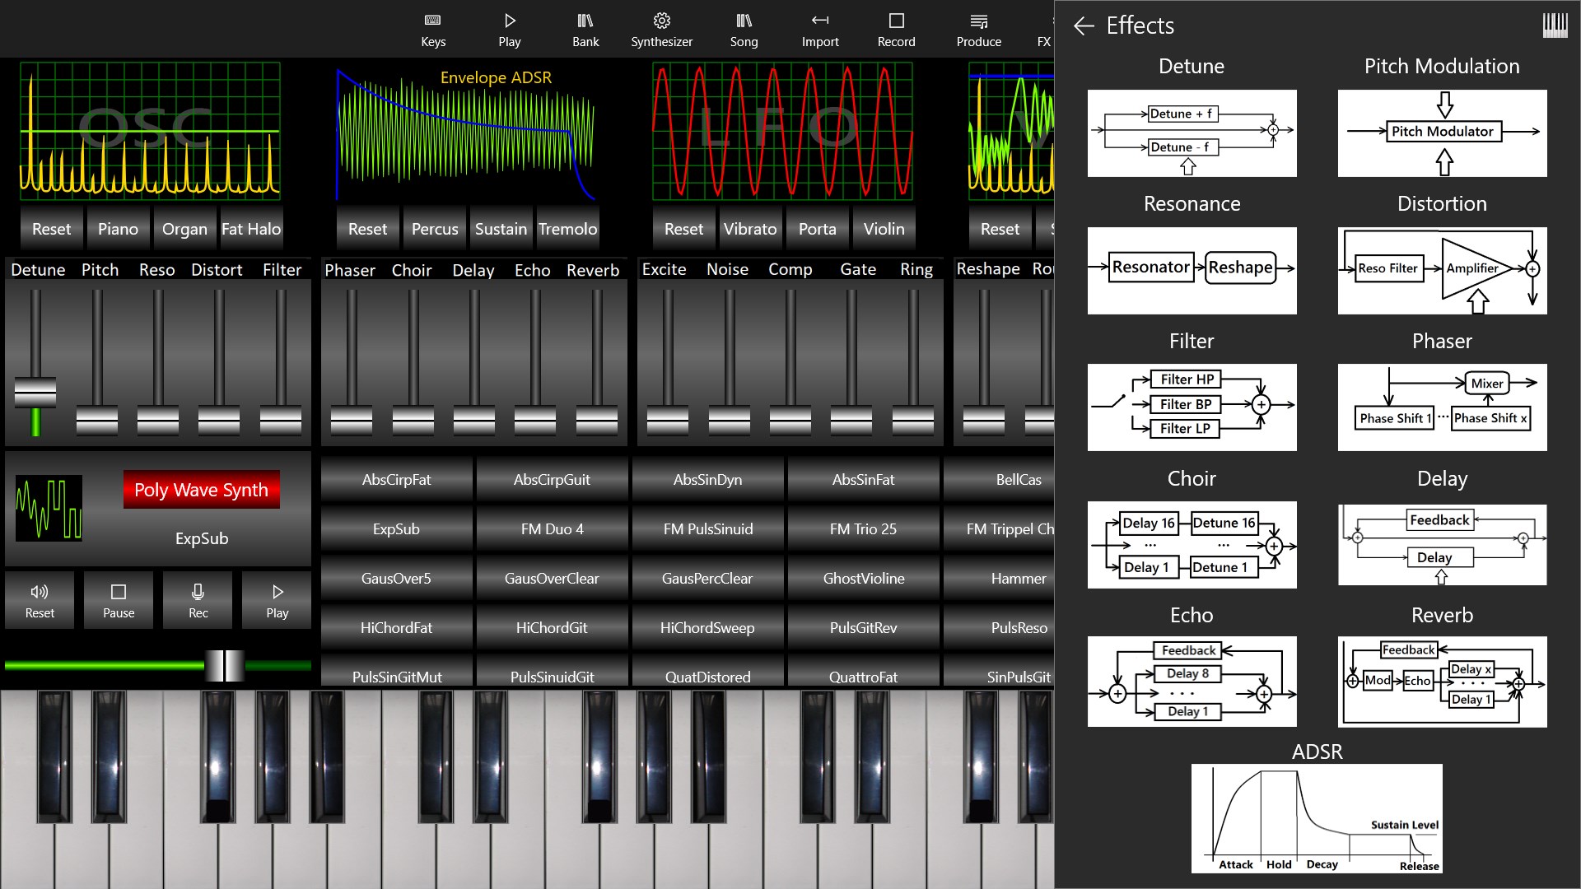Click the keyboard icon atop the Effects panel
Image resolution: width=1581 pixels, height=889 pixels.
pyautogui.click(x=1554, y=26)
